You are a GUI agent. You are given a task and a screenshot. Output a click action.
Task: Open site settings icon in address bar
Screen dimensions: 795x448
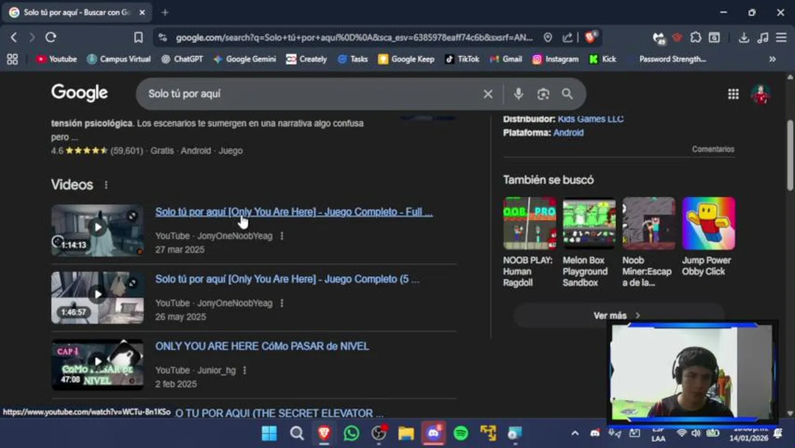[x=163, y=37]
